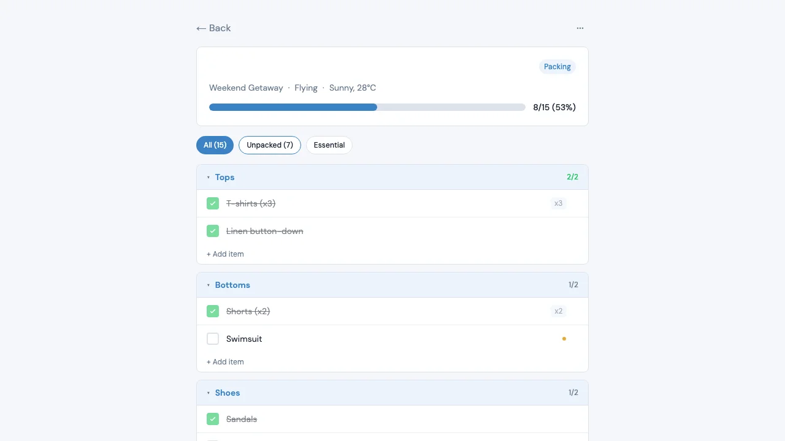Click the Flying travel mode text
785x441 pixels.
click(306, 88)
